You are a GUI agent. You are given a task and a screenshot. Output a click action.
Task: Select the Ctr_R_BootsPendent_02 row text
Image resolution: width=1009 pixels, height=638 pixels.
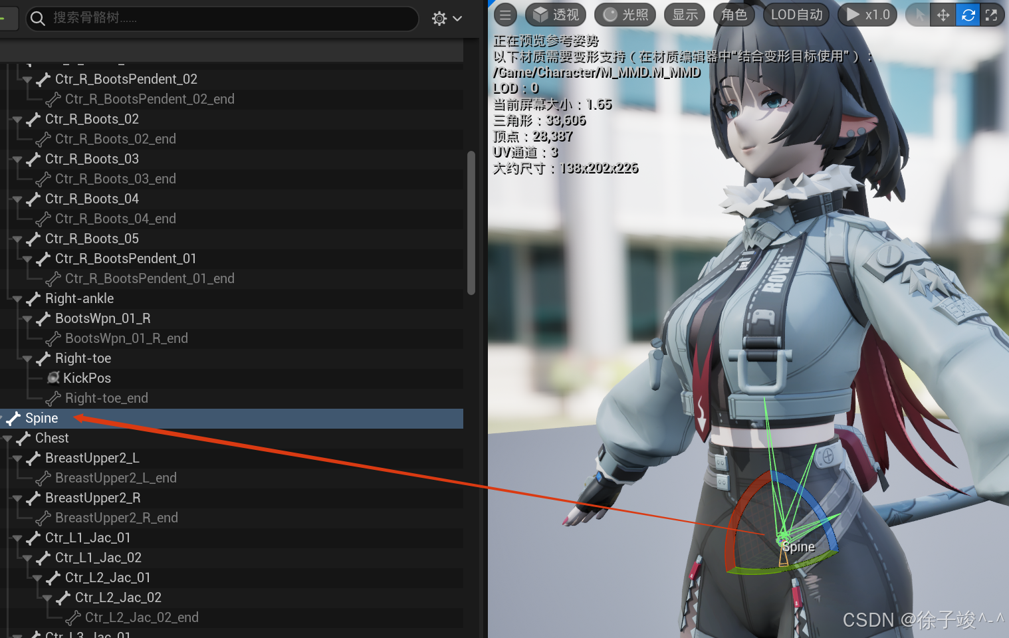point(126,79)
